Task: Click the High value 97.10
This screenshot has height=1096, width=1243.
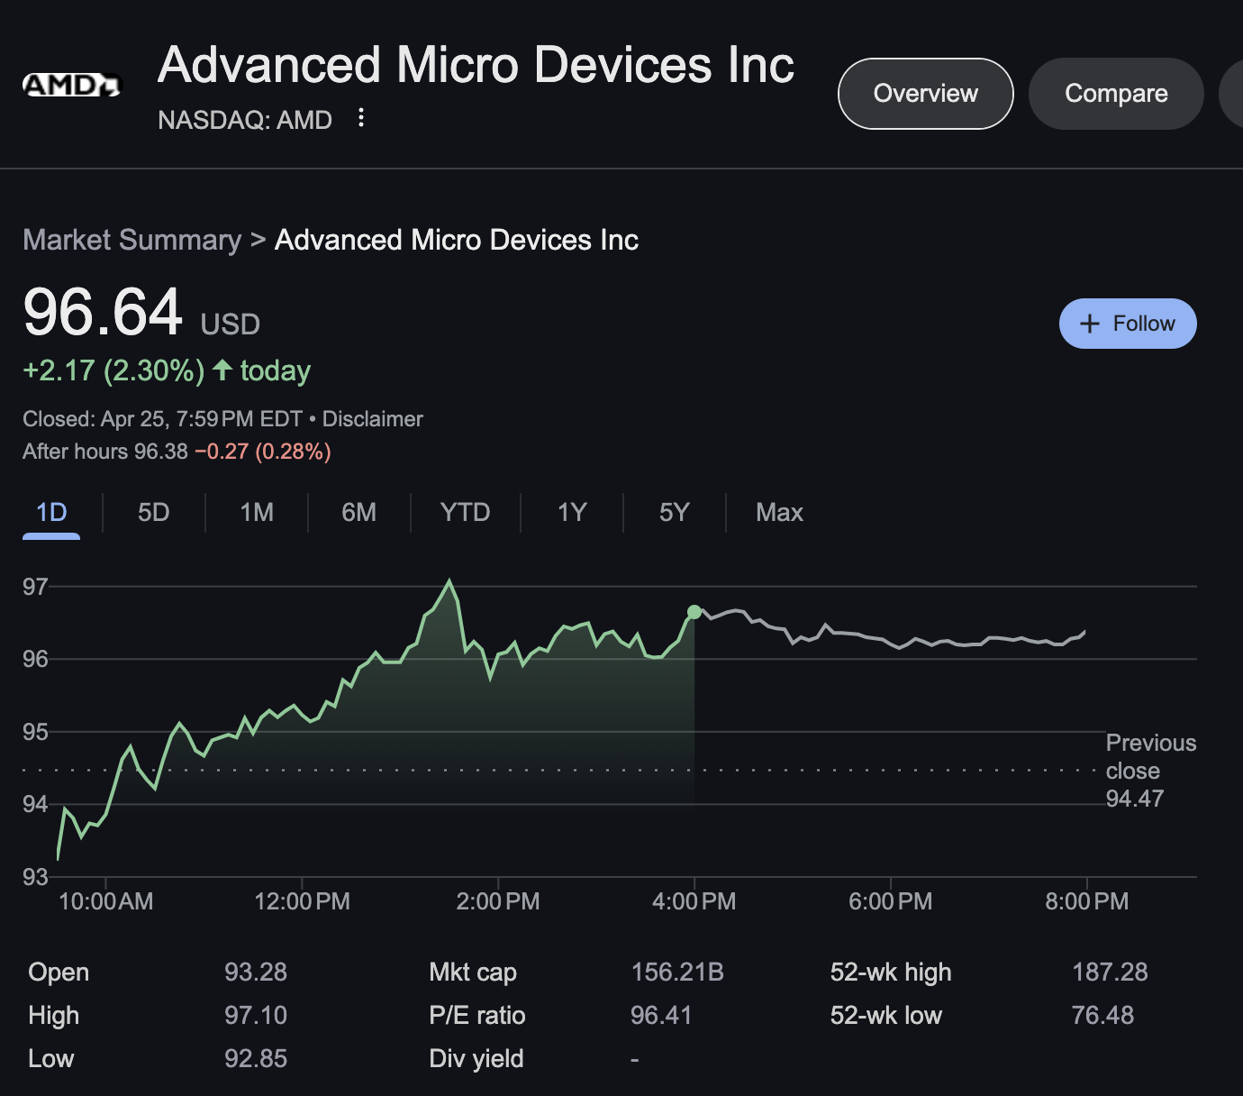Action: [x=256, y=1016]
